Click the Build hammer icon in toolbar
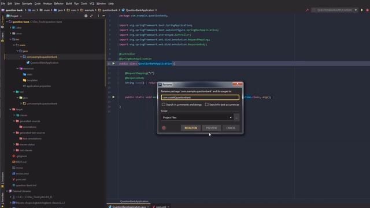370x208 pixels. [307, 10]
